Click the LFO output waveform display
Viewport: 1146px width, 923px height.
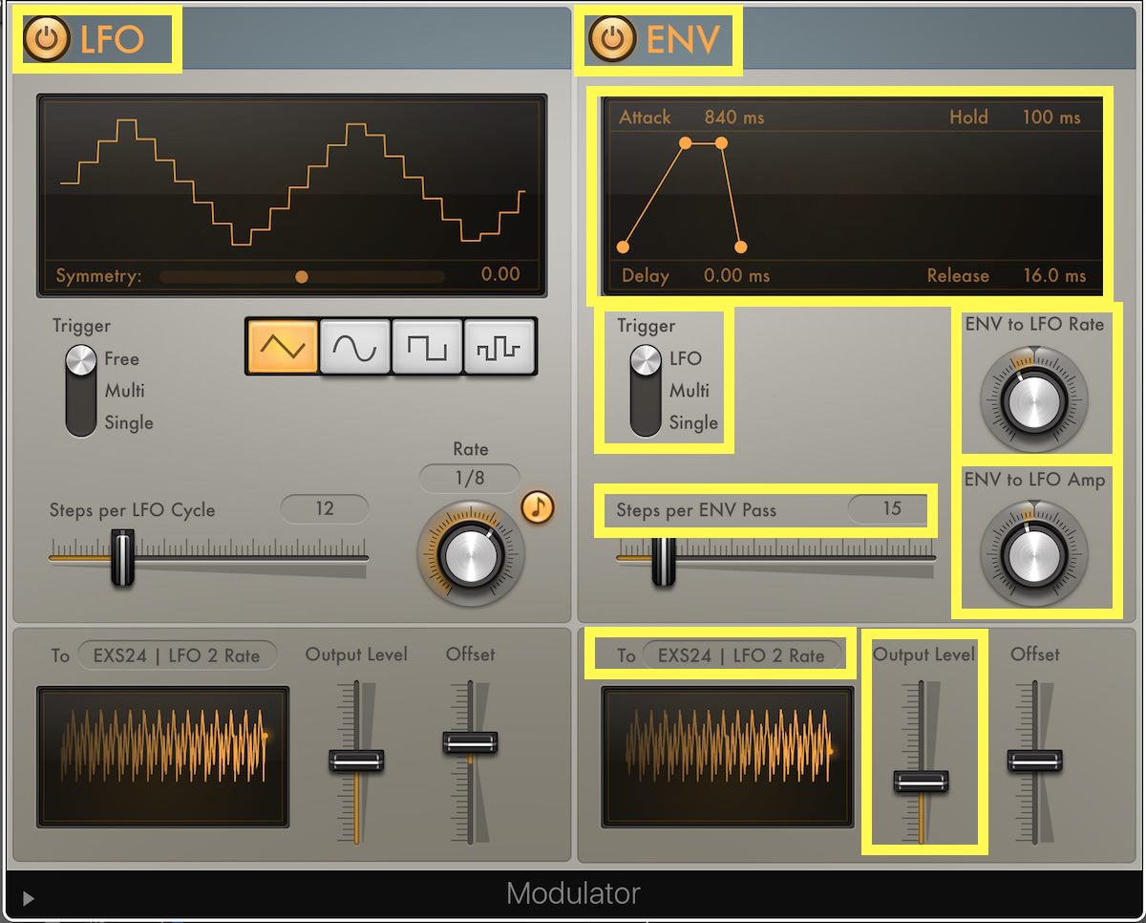point(162,757)
